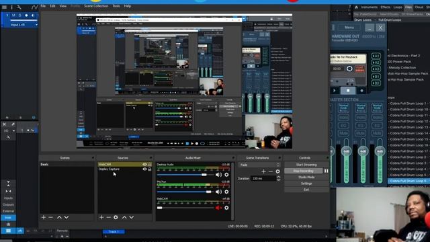Go to browser home icon in DAW
The width and height of the screenshot is (430, 242).
coord(356,7)
